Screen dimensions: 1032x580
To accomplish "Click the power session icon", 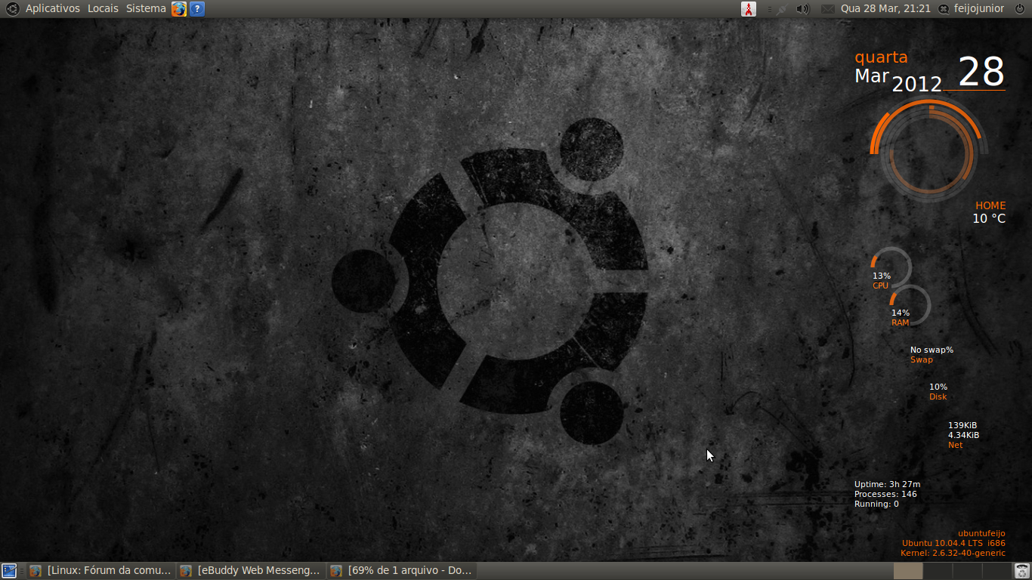I will click(x=1019, y=9).
